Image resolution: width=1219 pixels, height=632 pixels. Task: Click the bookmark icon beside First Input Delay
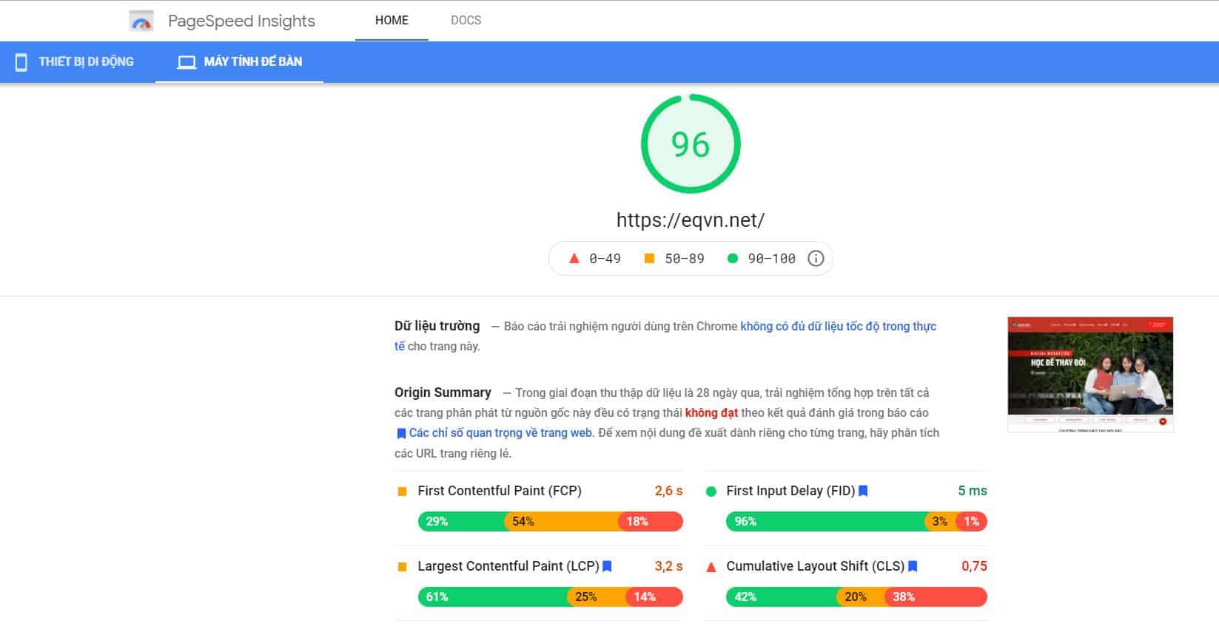(x=863, y=491)
